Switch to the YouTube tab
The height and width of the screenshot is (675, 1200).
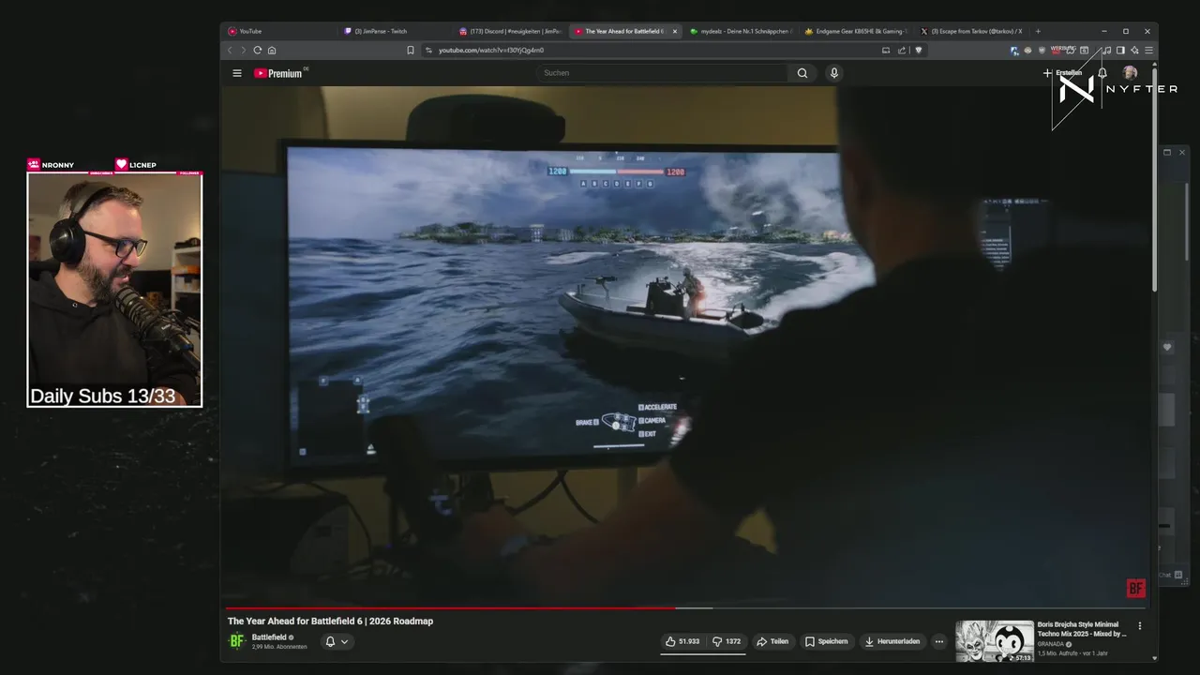tap(279, 31)
